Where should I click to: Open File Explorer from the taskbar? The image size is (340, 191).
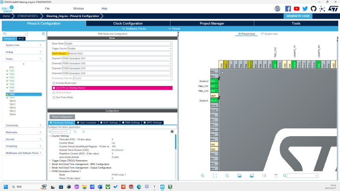pyautogui.click(x=85, y=187)
